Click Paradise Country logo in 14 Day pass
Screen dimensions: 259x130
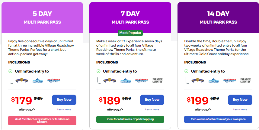tap(245, 81)
